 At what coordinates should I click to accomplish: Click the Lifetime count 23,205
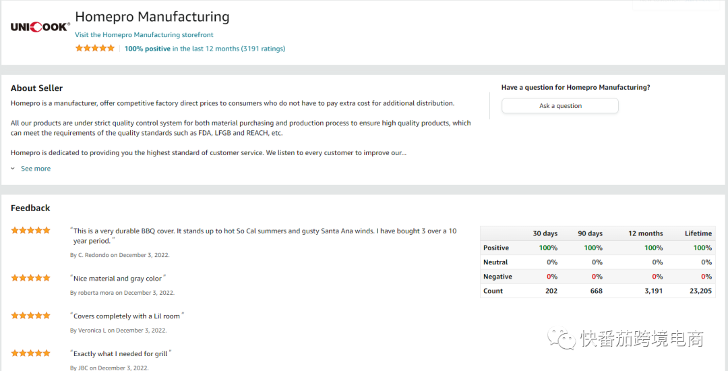tap(700, 291)
